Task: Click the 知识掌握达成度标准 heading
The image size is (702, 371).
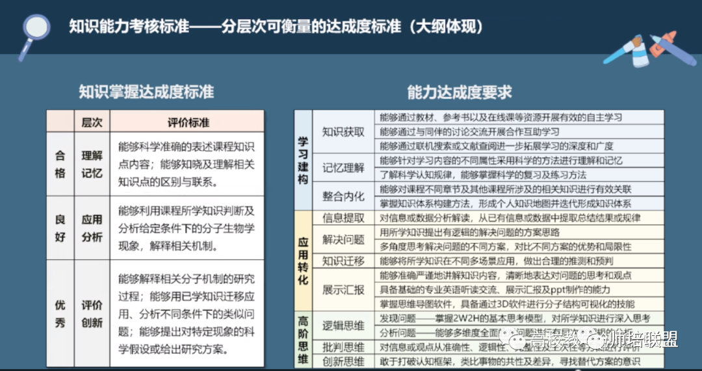Action: tap(146, 92)
